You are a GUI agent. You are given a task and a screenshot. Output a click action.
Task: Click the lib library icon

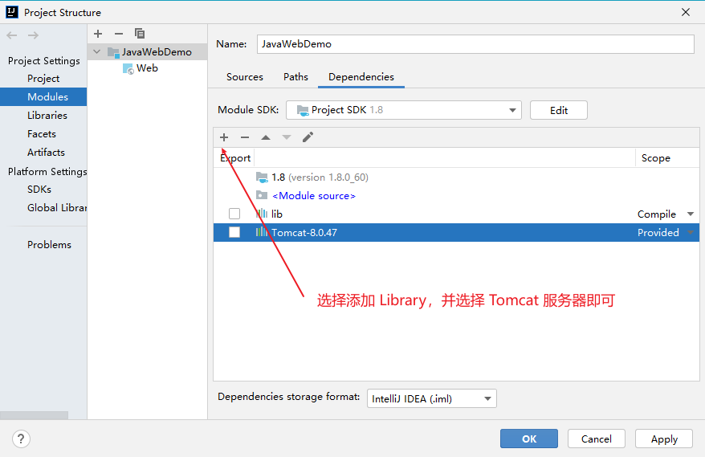coord(262,214)
